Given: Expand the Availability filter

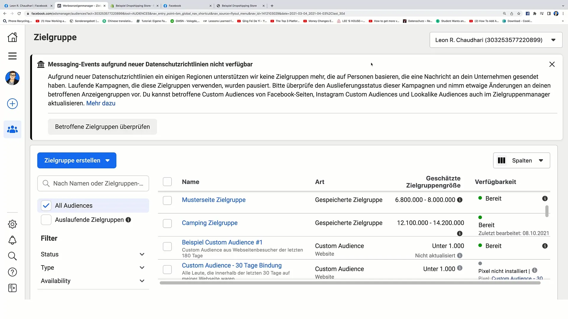Looking at the screenshot, I should click(93, 281).
